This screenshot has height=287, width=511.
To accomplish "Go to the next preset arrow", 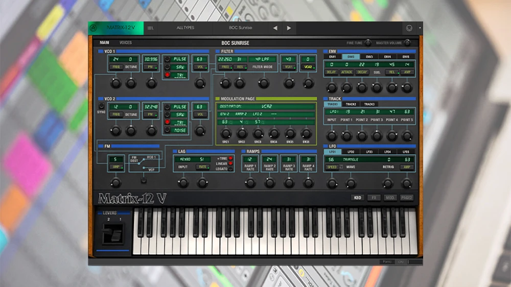I will pyautogui.click(x=289, y=28).
